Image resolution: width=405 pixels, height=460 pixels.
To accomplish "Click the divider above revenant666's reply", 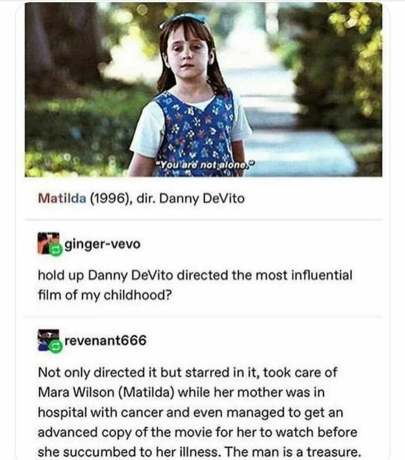I will coord(204,316).
